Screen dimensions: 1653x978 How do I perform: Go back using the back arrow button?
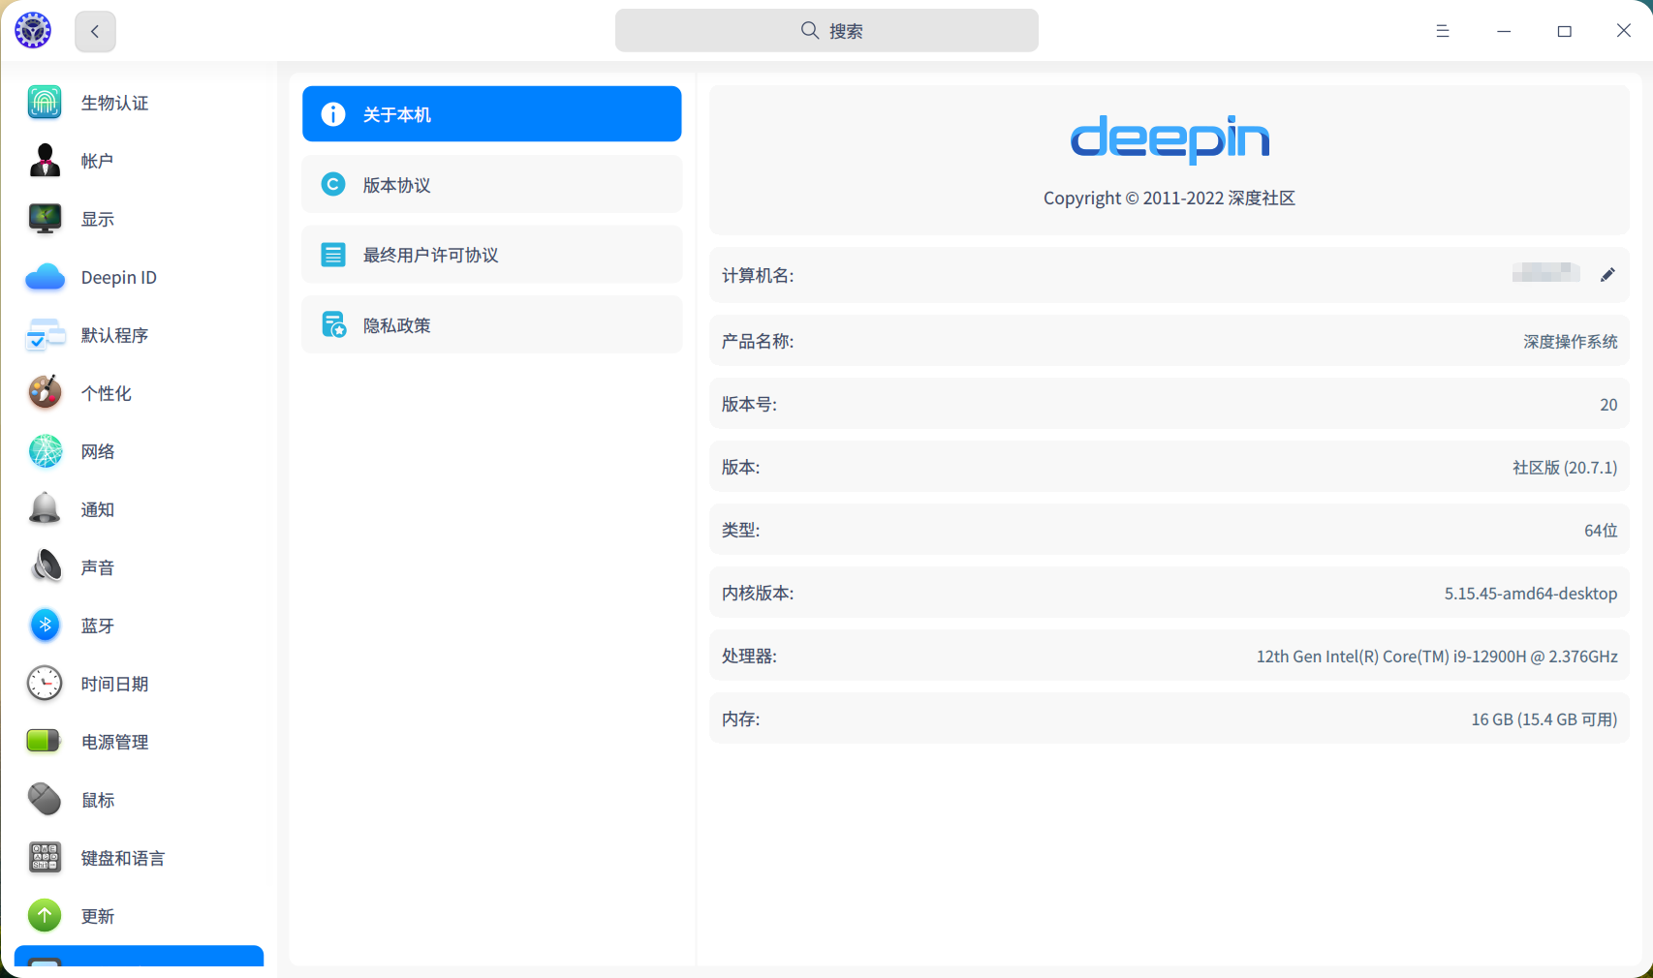pyautogui.click(x=94, y=30)
